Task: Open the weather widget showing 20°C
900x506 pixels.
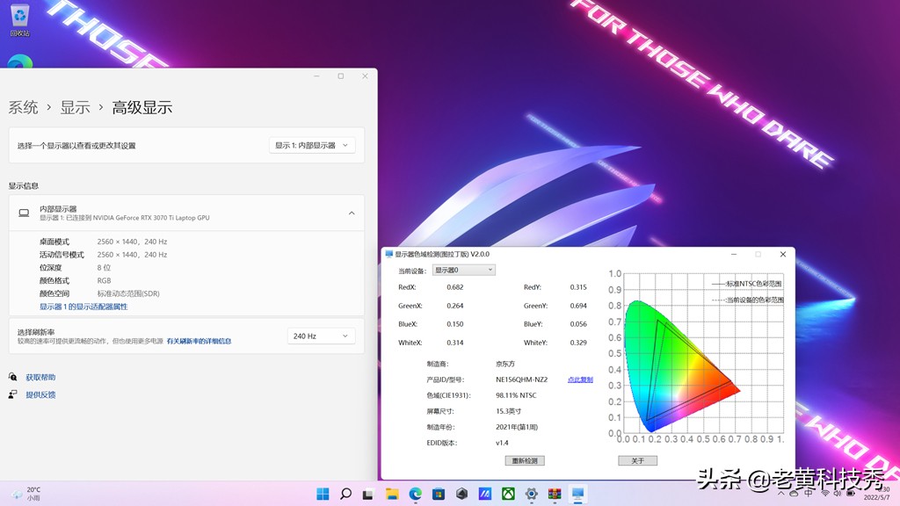Action: click(26, 494)
